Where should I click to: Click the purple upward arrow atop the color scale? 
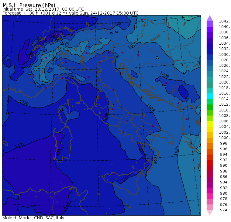[210, 18]
